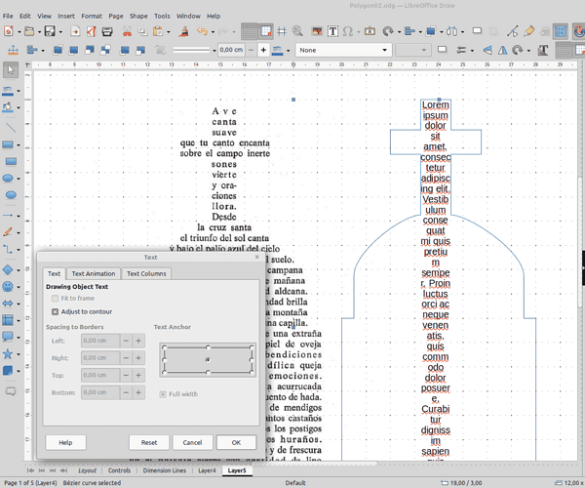The image size is (585, 488).
Task: Select the Insert Text Box icon
Action: pyautogui.click(x=332, y=31)
